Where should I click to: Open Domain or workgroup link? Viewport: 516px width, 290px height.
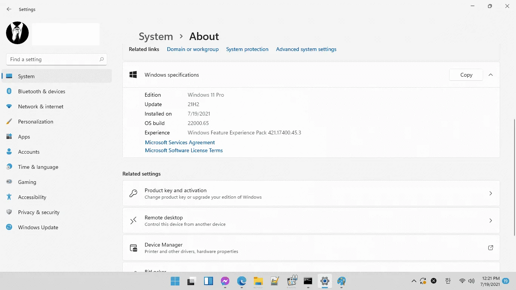193,49
